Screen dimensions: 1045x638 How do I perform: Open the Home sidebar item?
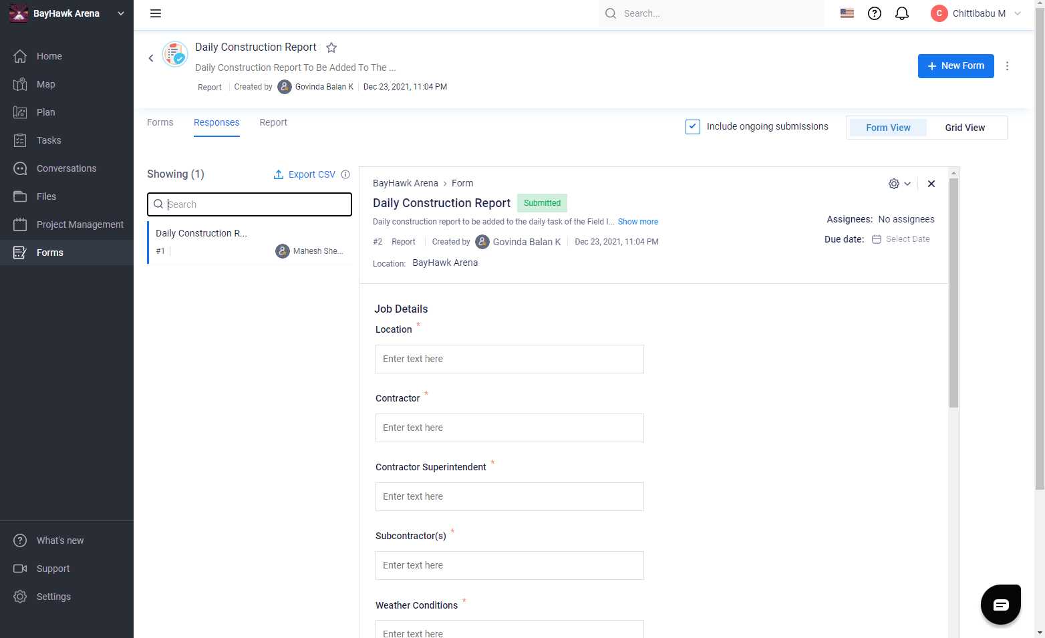click(67, 56)
